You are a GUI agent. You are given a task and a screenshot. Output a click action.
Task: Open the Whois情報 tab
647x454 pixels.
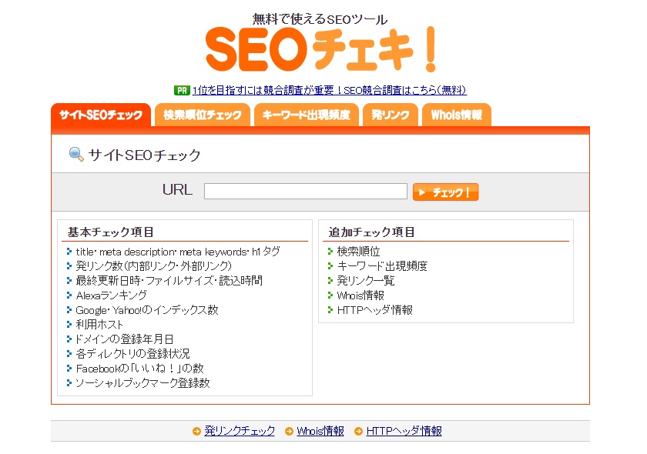(456, 115)
